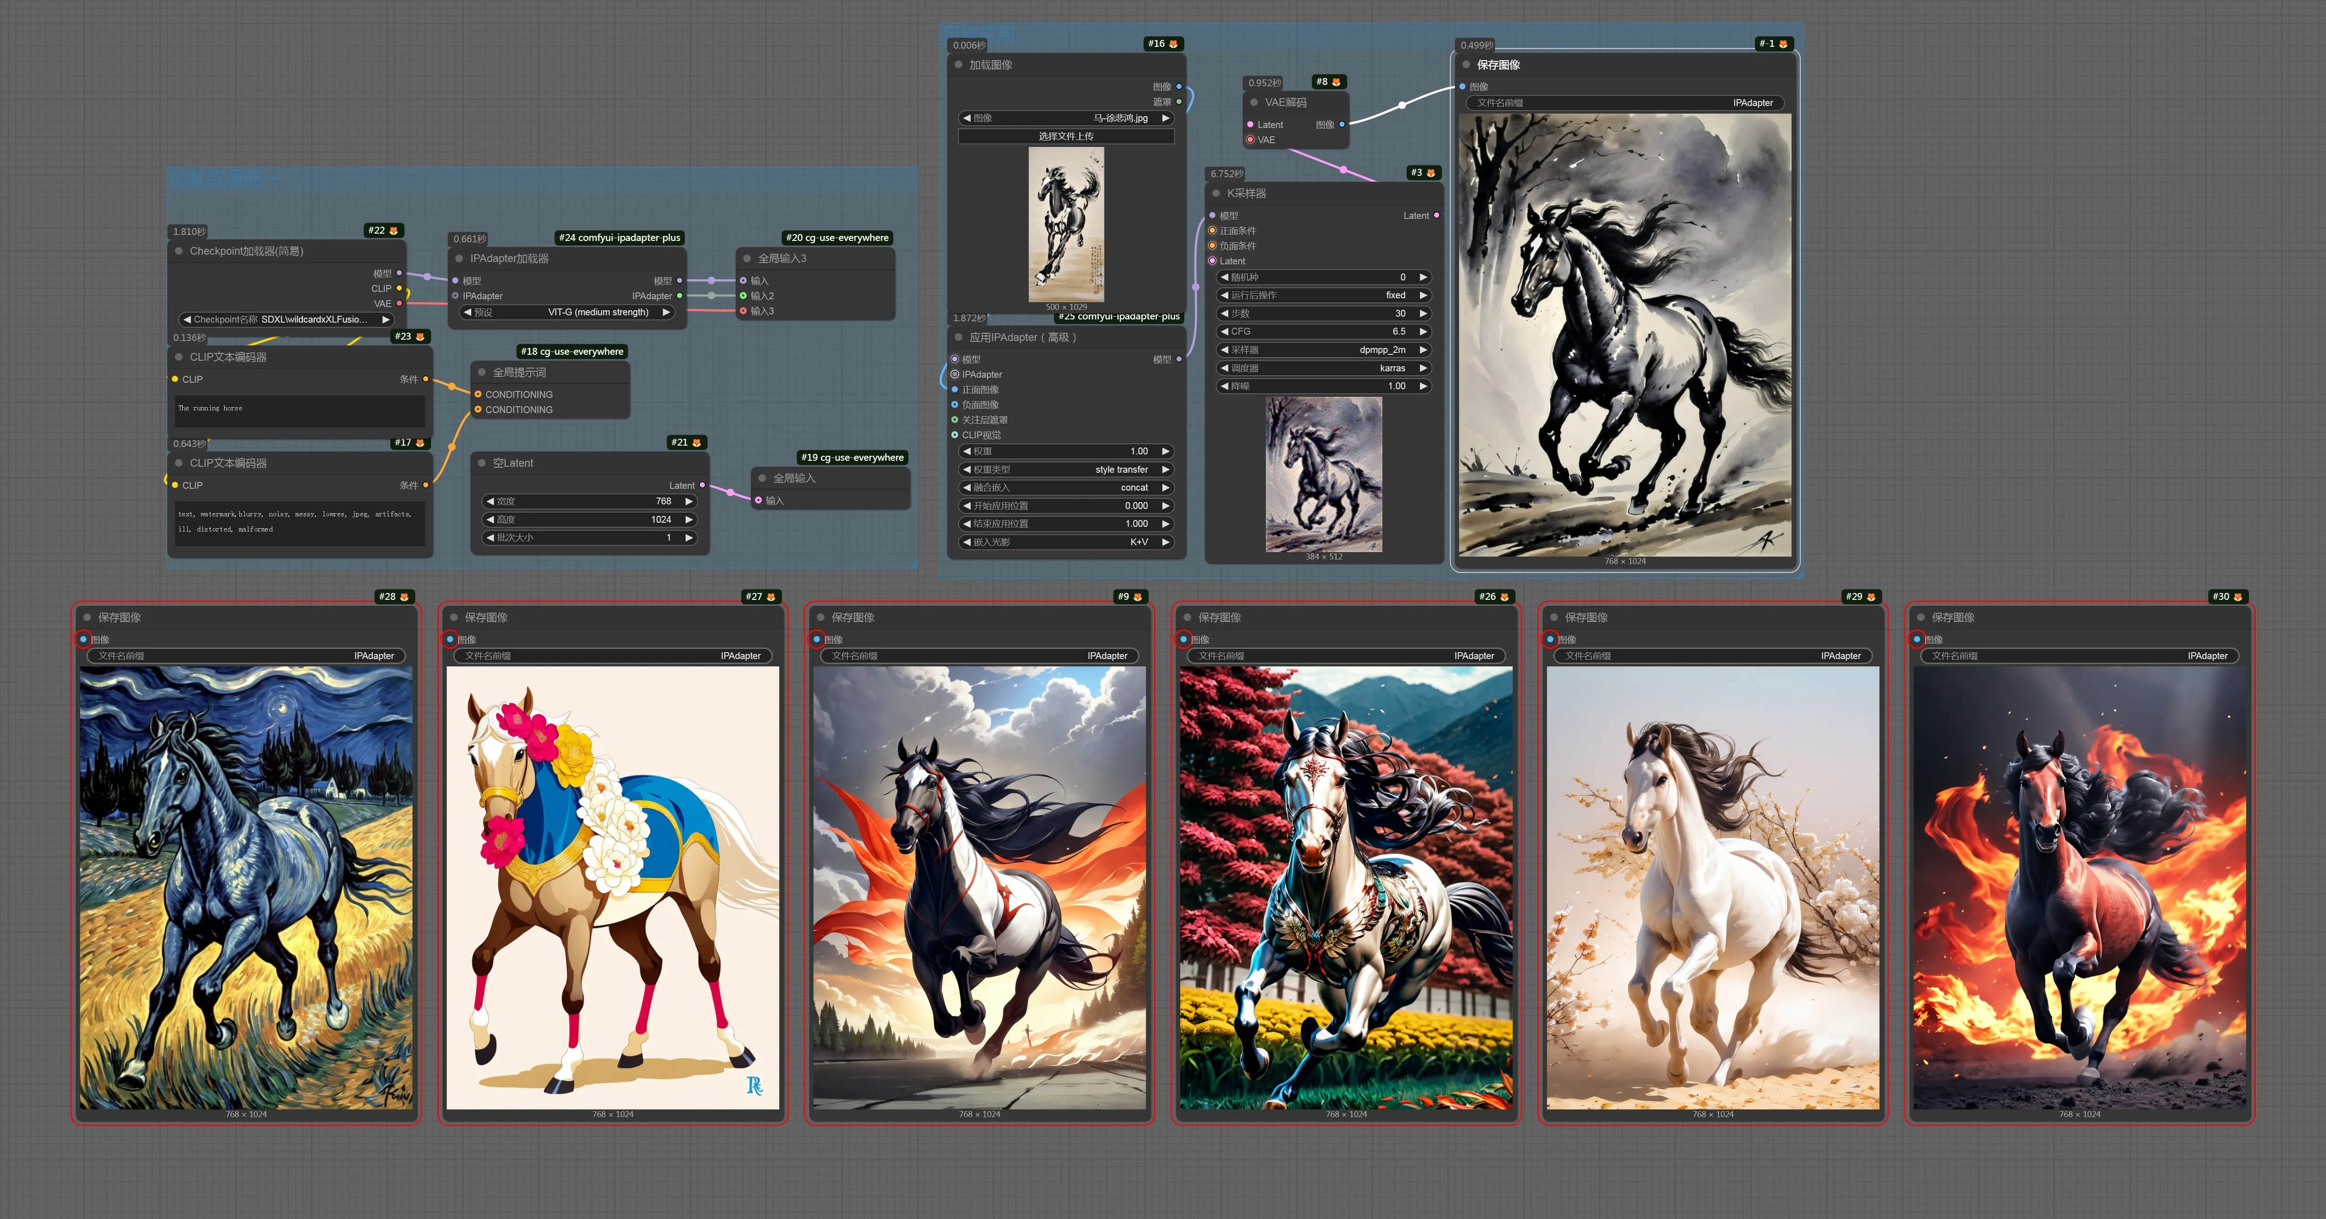Click the fox icon on badge #3
Viewport: 2326px width, 1219px height.
click(x=1431, y=173)
